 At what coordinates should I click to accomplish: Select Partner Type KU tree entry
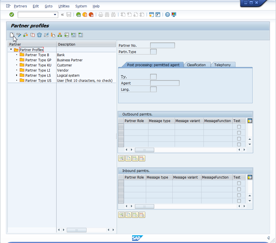[38, 65]
